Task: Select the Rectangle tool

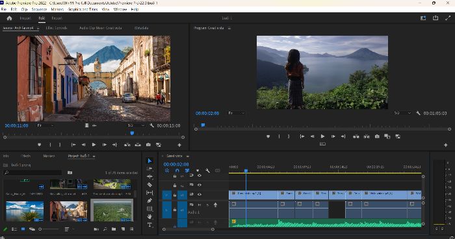Action: tap(149, 208)
